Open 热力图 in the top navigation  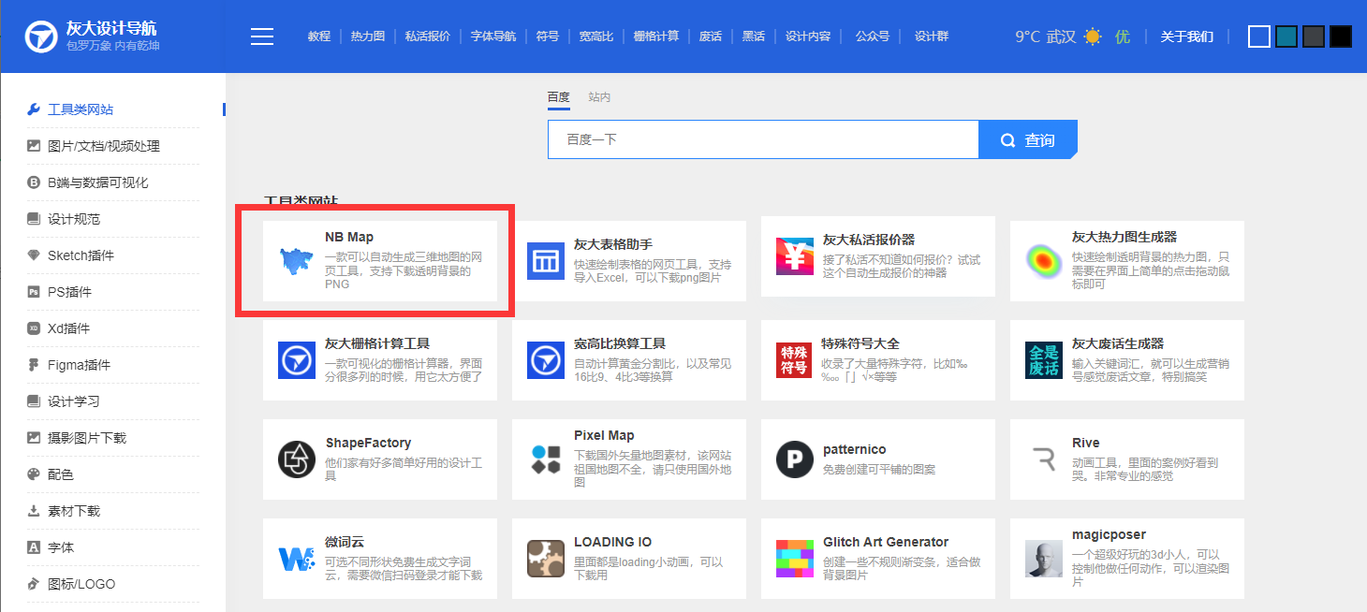[x=368, y=36]
